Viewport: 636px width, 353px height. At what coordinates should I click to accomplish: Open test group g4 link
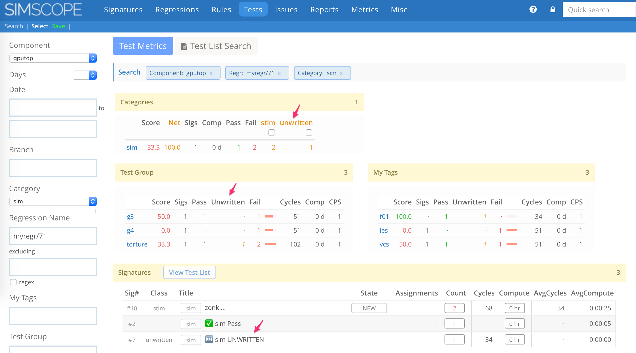[130, 231]
